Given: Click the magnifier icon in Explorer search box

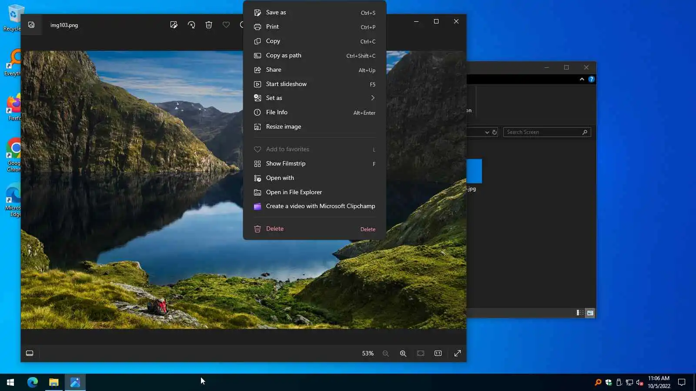Looking at the screenshot, I should [x=585, y=132].
